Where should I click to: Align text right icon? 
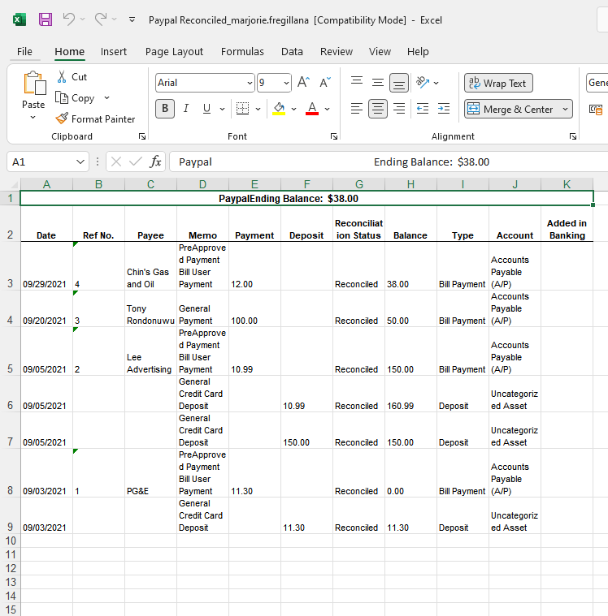tap(399, 109)
